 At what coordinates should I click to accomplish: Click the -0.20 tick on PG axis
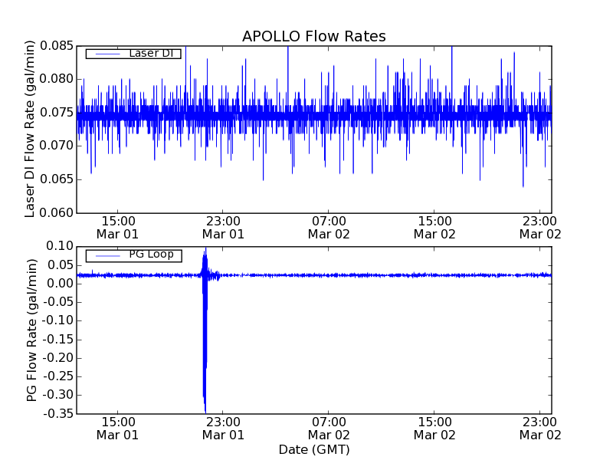(58, 358)
